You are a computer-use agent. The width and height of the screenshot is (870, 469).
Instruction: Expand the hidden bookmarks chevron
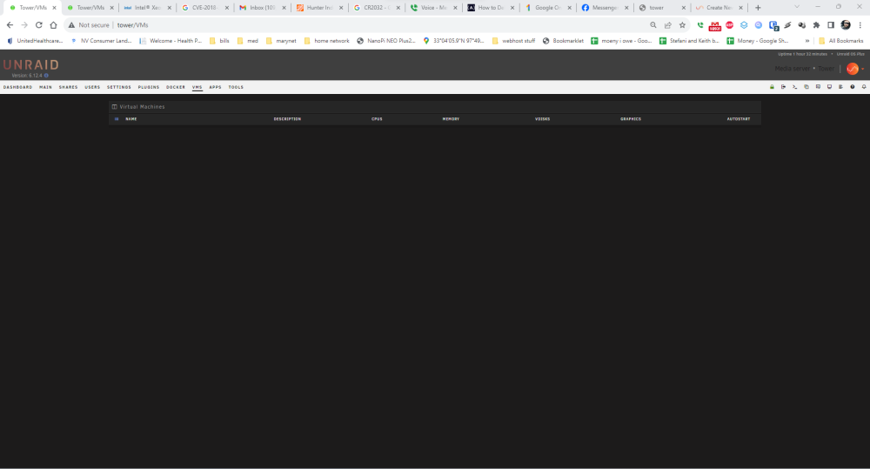point(807,41)
